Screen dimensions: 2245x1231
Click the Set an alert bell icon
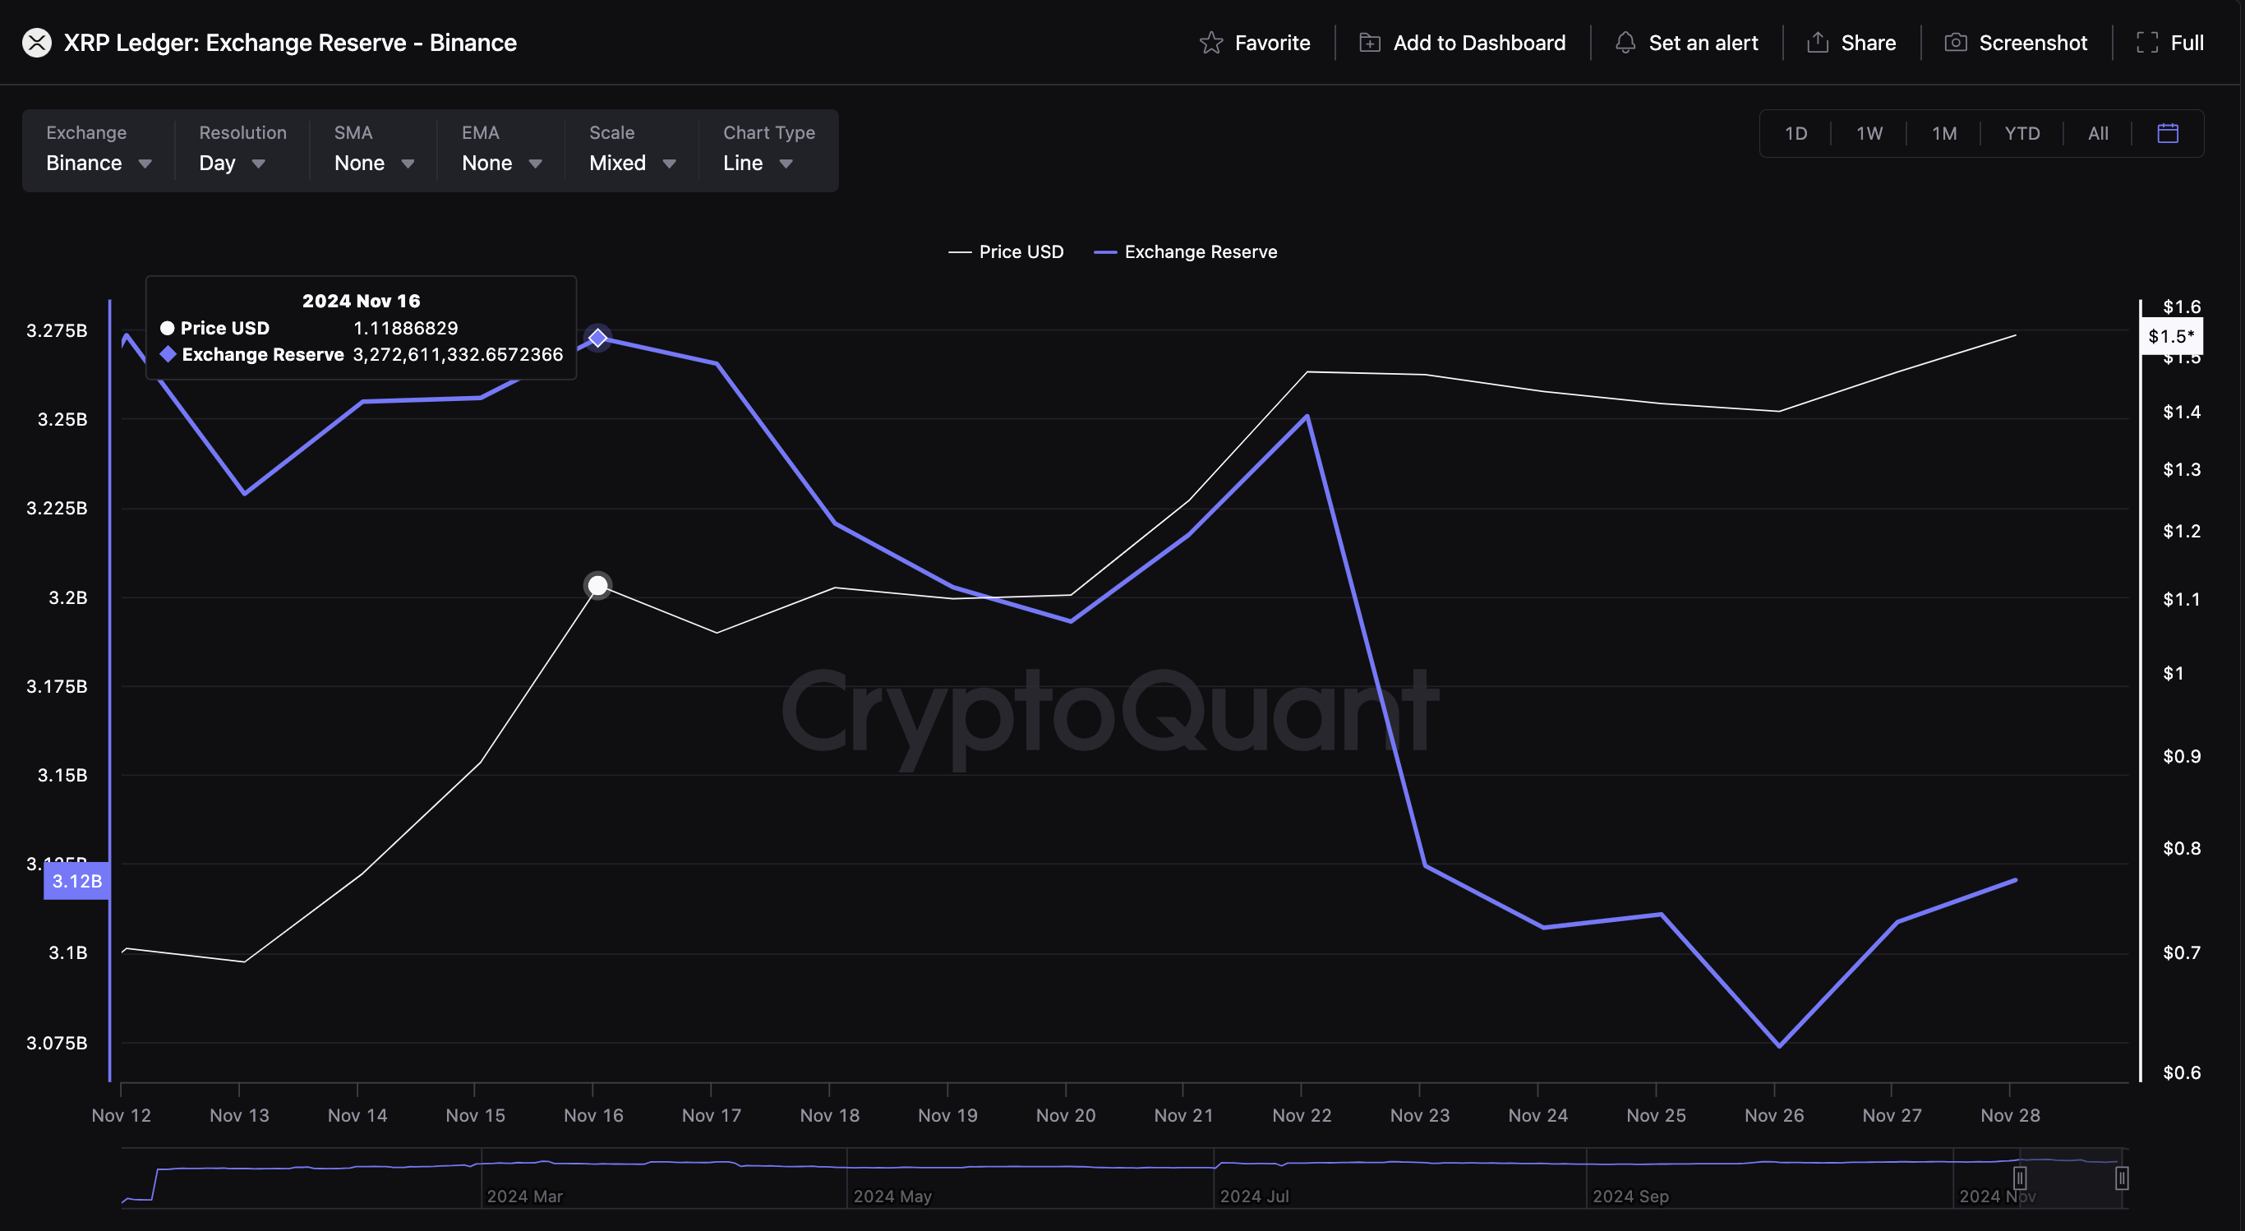[x=1625, y=42]
